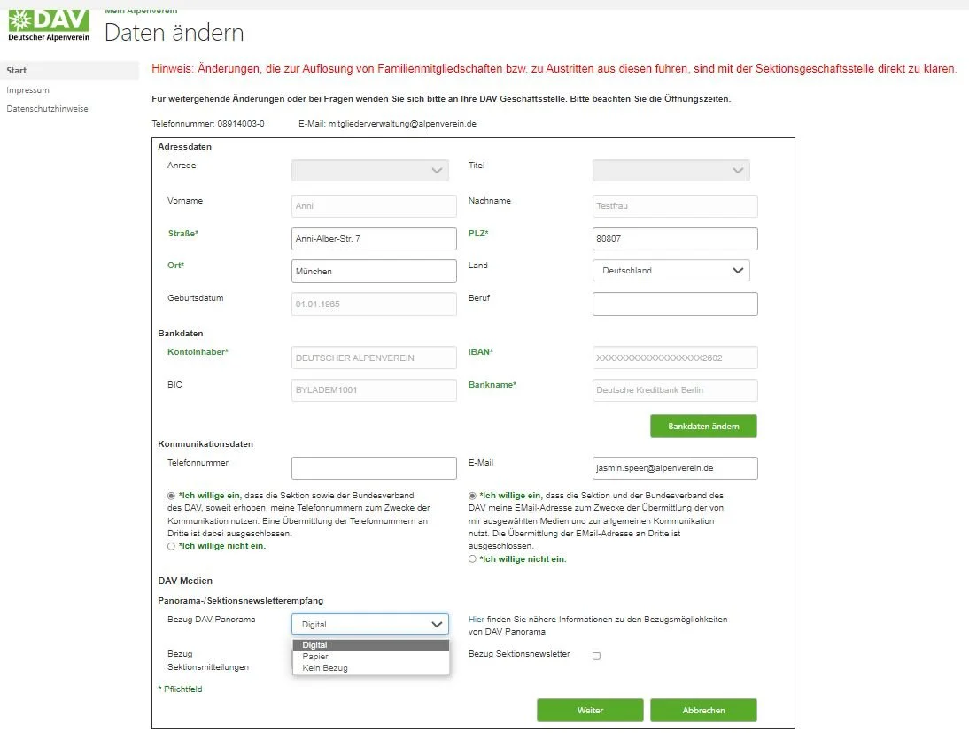
Task: Focus the Telefonnummer input field
Action: click(374, 467)
